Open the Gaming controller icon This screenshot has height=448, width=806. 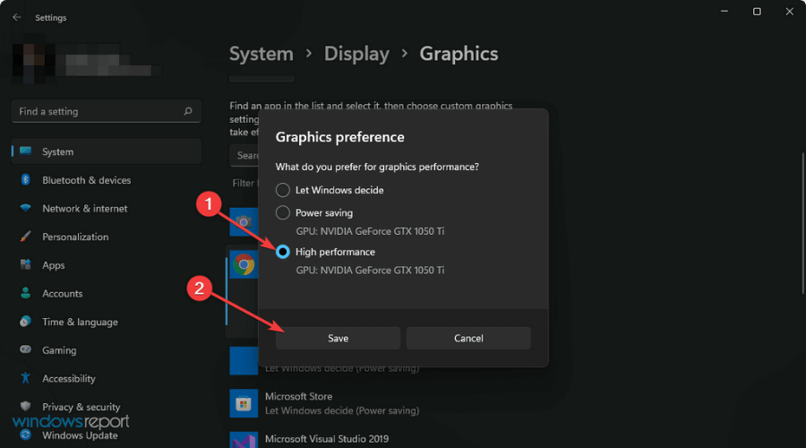[25, 349]
